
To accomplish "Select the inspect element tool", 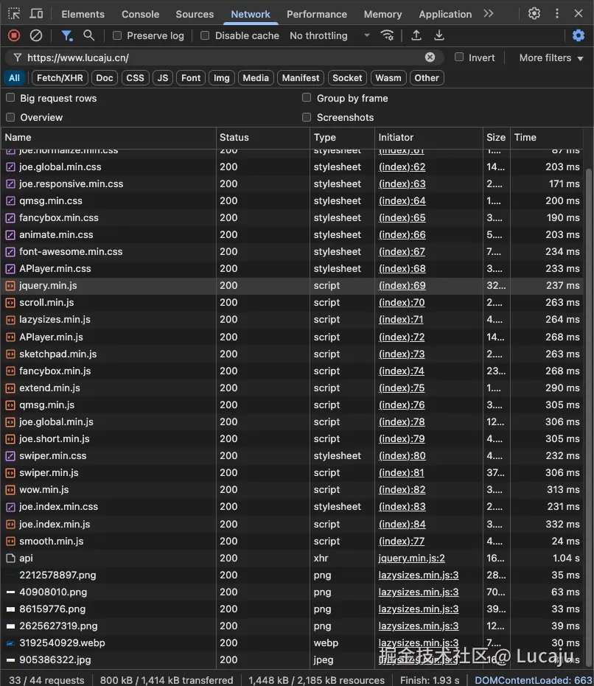I will click(x=13, y=13).
